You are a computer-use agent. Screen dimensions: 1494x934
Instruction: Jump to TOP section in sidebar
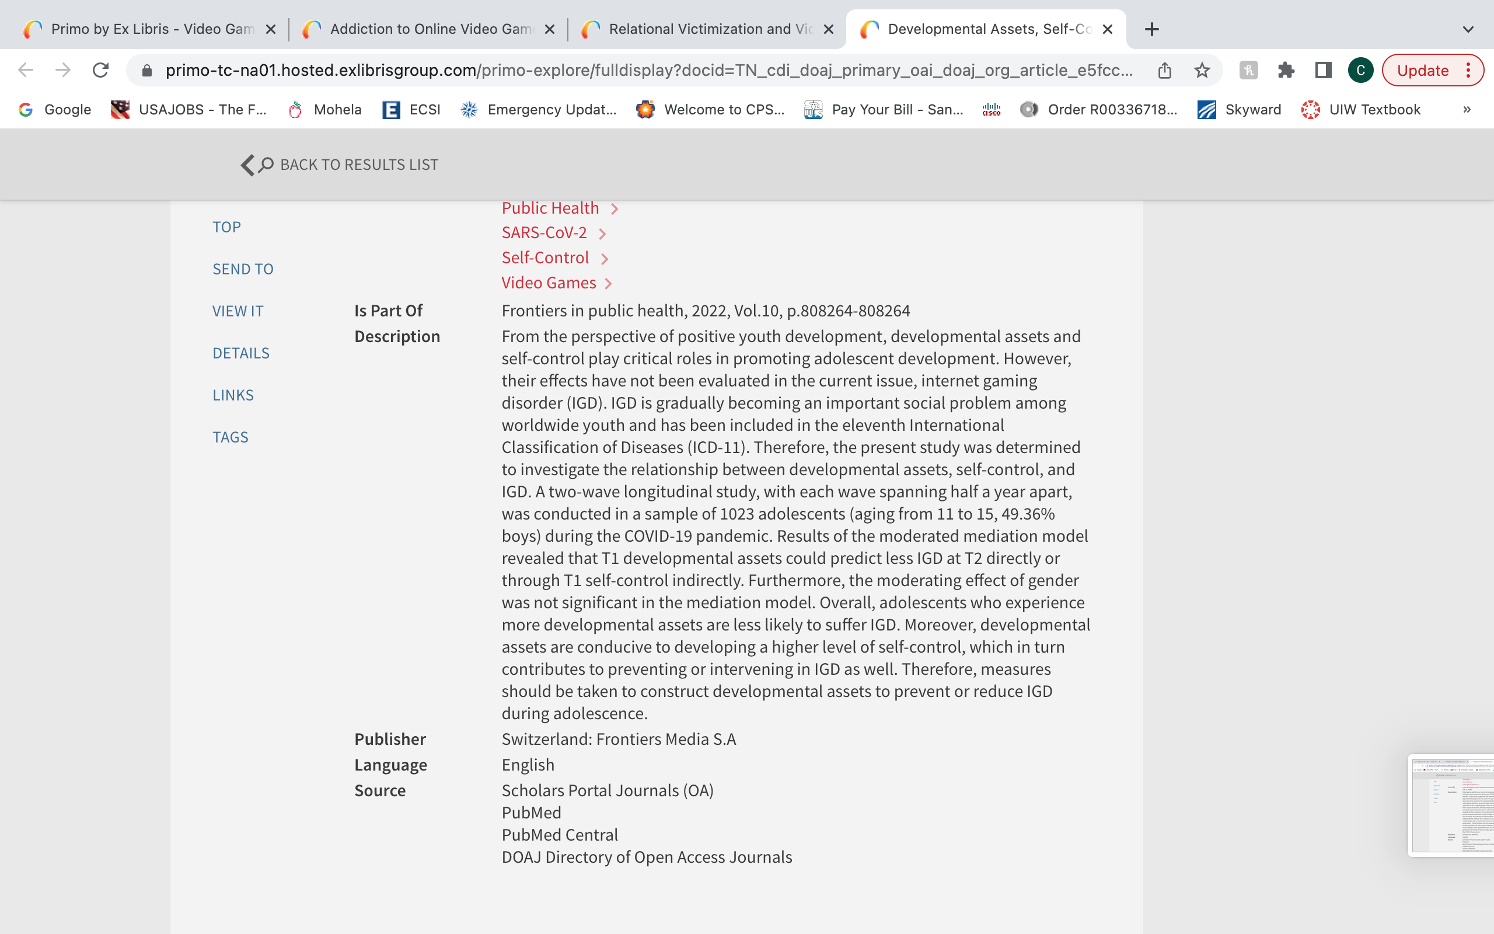[226, 226]
